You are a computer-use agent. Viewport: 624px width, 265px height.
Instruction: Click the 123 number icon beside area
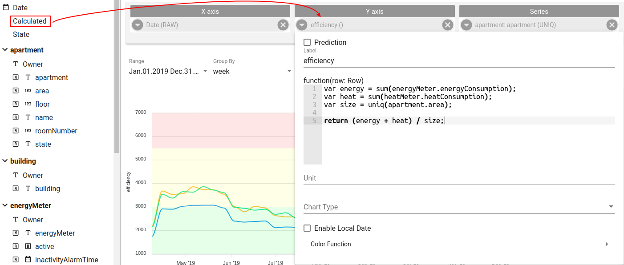[x=28, y=91]
